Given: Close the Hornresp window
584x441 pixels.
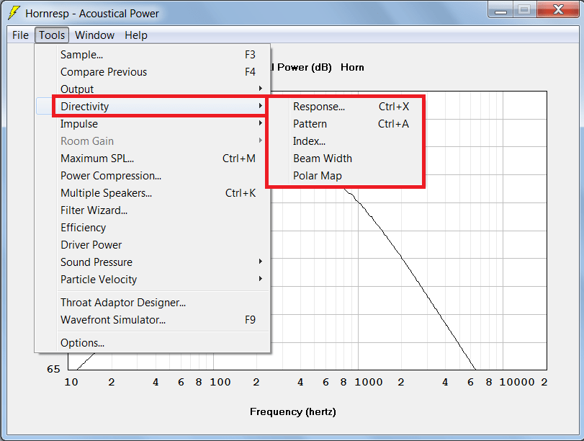Looking at the screenshot, I should pyautogui.click(x=558, y=10).
